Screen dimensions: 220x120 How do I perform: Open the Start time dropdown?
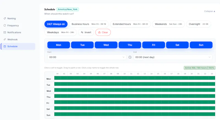(x=87, y=57)
